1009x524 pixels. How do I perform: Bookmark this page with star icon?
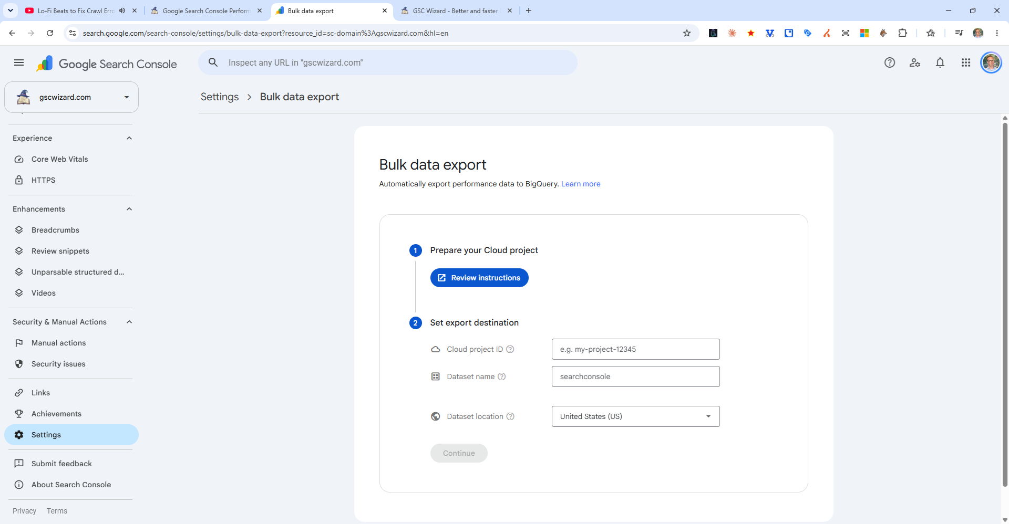point(687,33)
